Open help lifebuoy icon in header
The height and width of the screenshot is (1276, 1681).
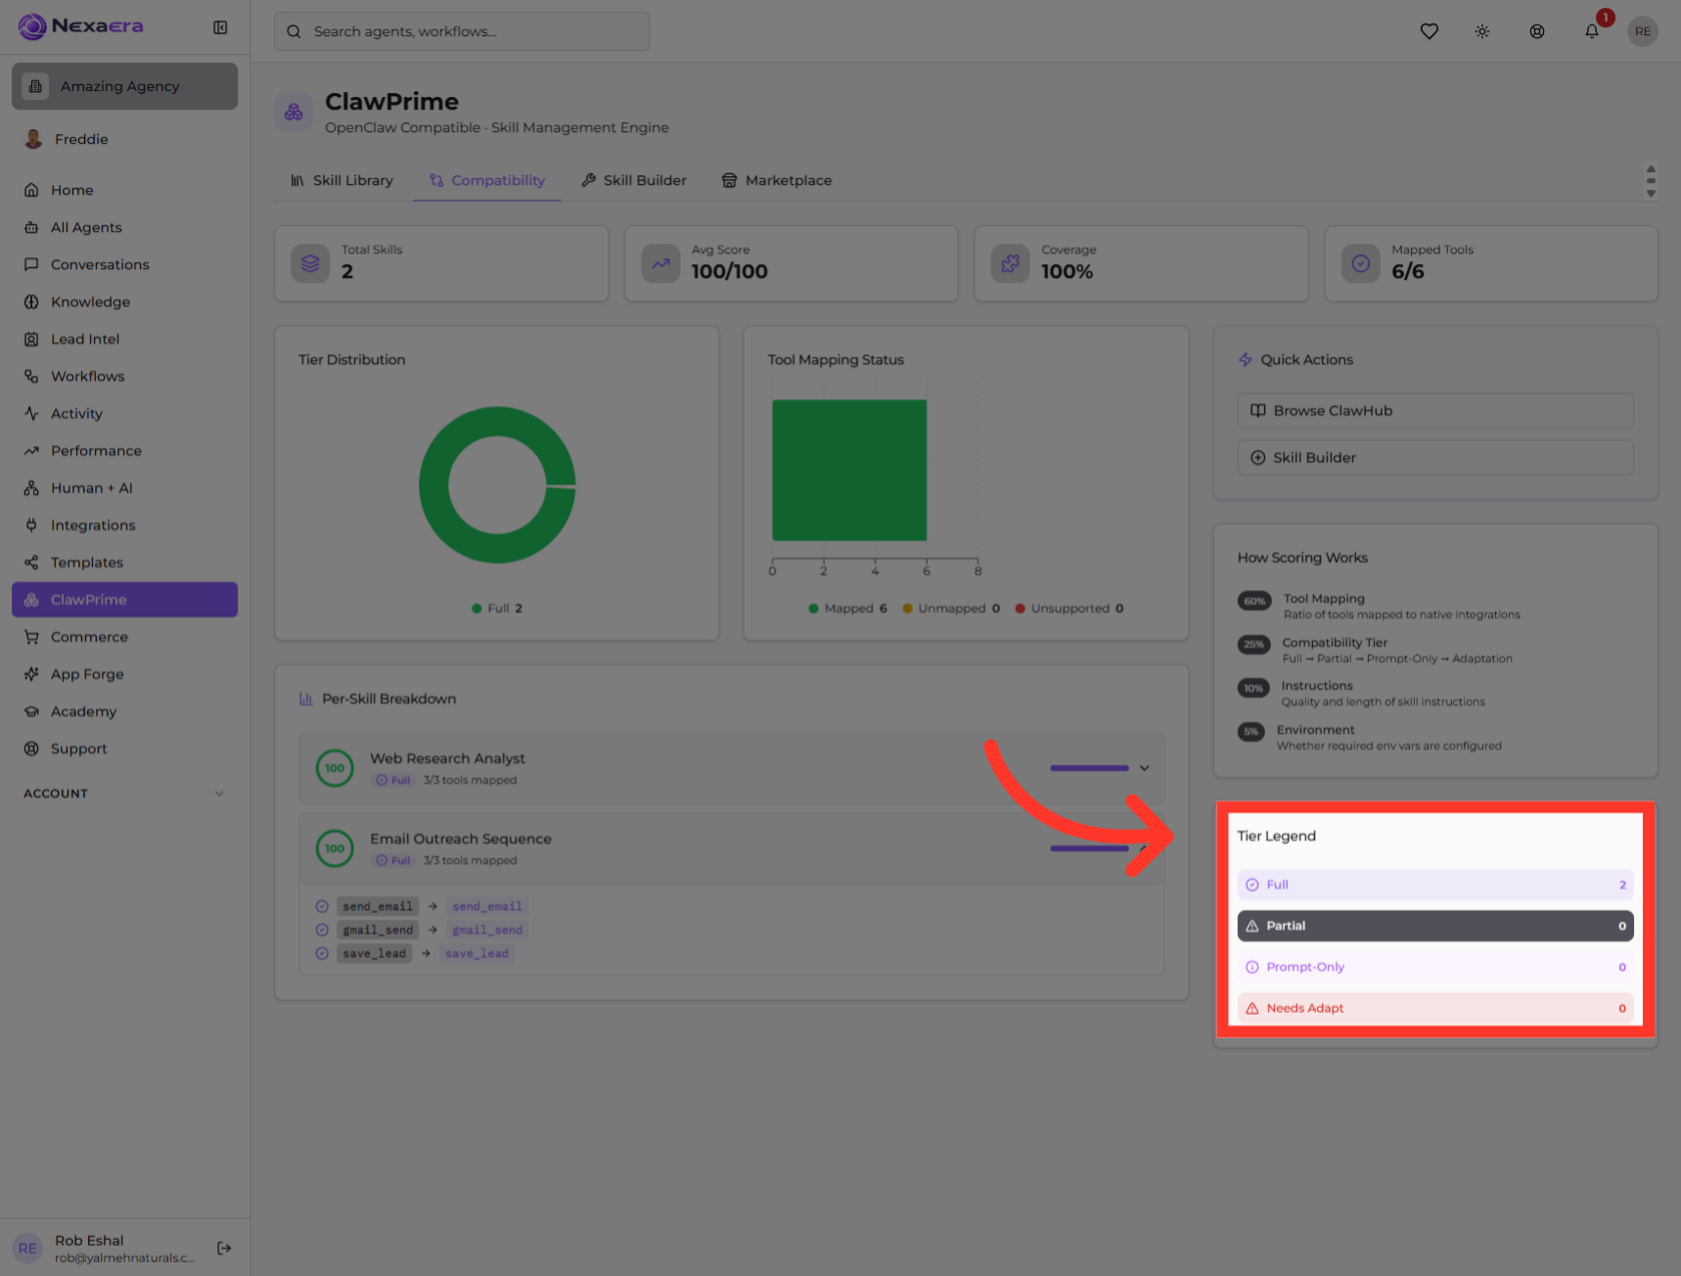coord(1537,31)
